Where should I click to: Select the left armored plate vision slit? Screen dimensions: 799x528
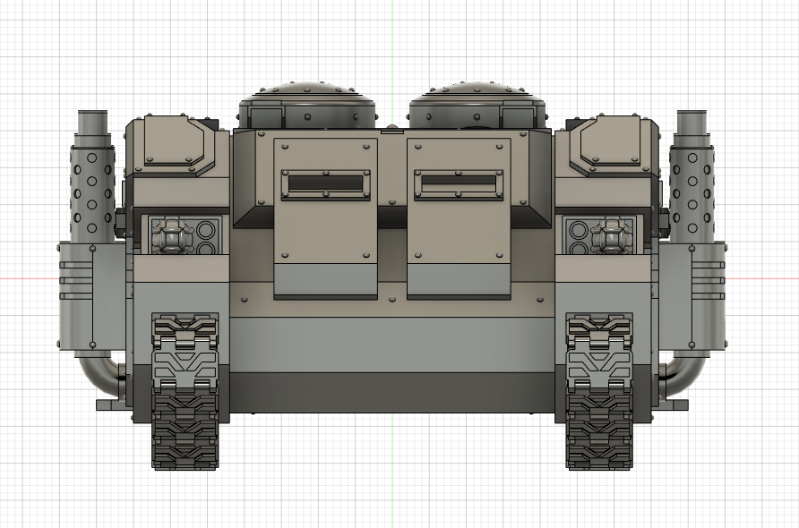click(x=326, y=183)
